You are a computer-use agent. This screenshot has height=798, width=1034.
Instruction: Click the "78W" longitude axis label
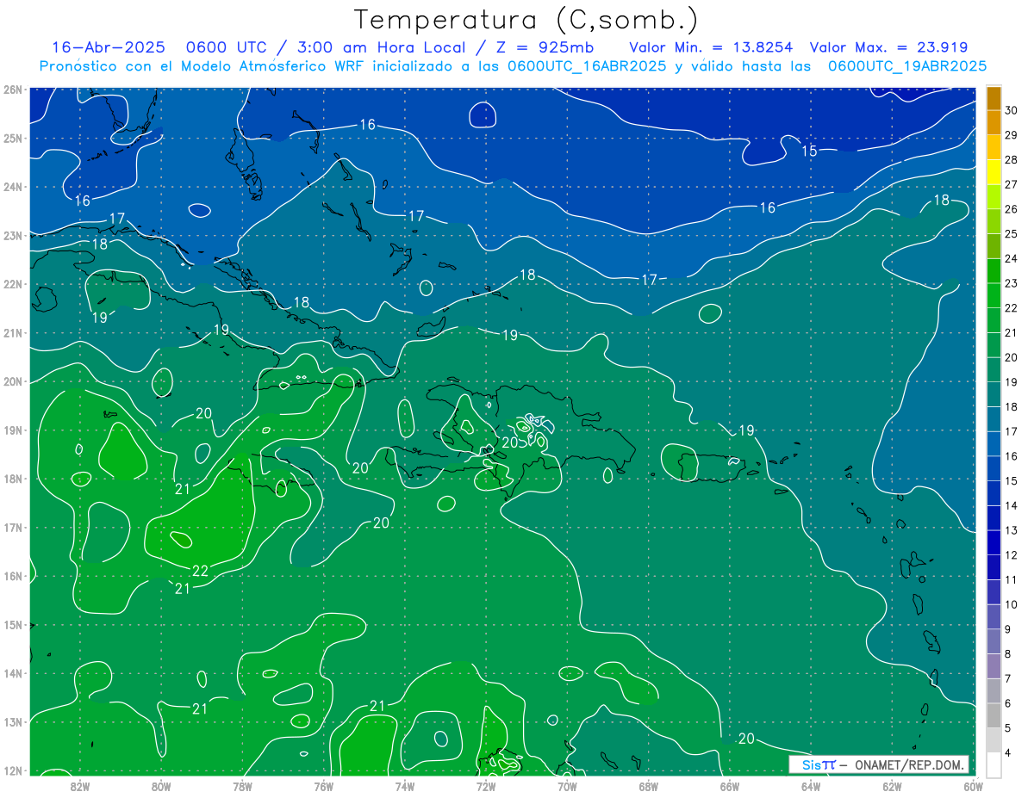[x=242, y=786]
